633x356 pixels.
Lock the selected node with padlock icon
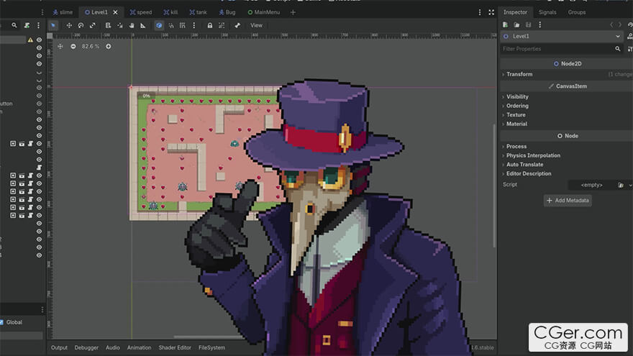tap(209, 25)
